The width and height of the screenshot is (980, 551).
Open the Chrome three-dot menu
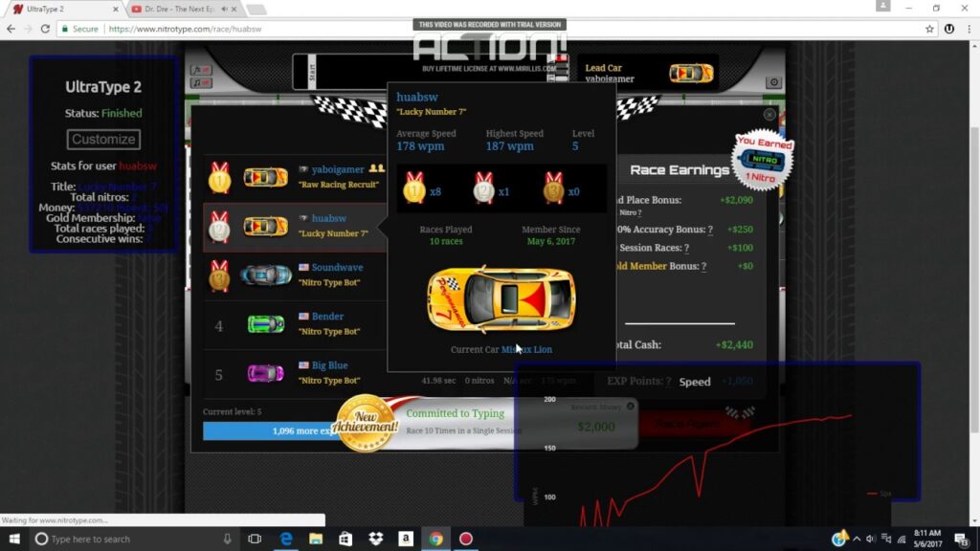[x=969, y=29]
